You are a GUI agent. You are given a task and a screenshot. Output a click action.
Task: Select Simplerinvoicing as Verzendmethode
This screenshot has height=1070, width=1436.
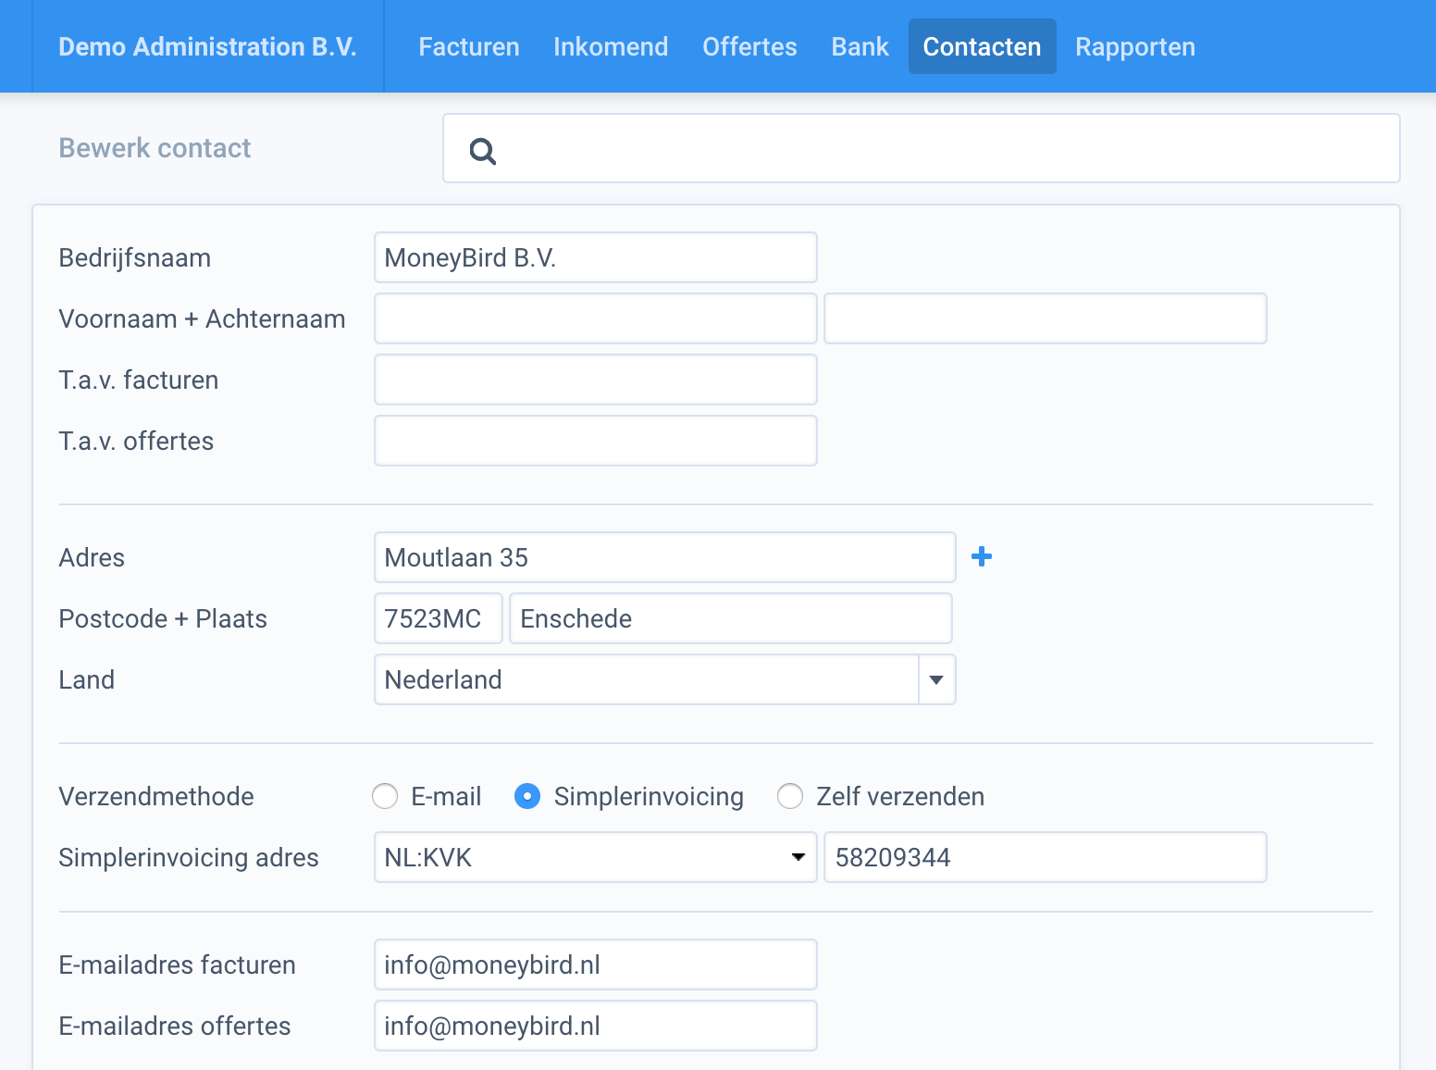point(527,796)
